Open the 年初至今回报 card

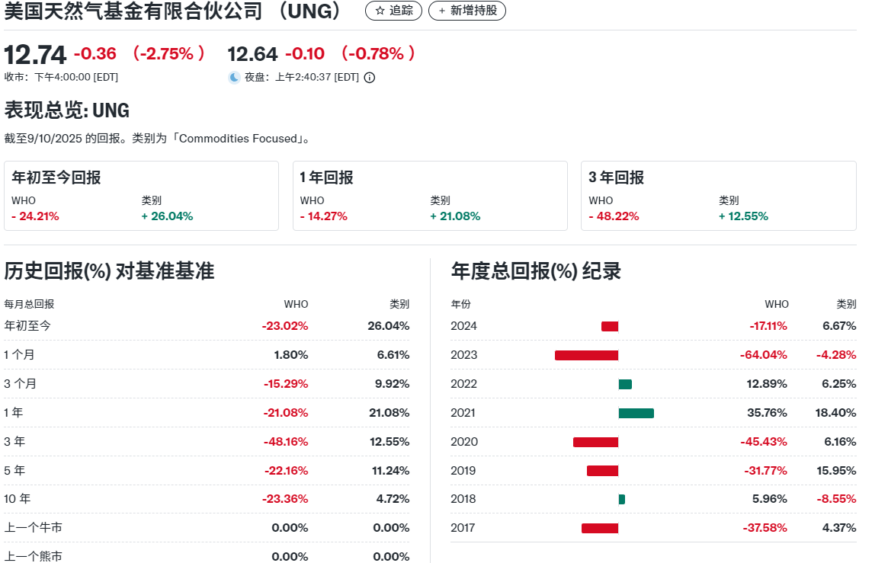click(x=141, y=196)
